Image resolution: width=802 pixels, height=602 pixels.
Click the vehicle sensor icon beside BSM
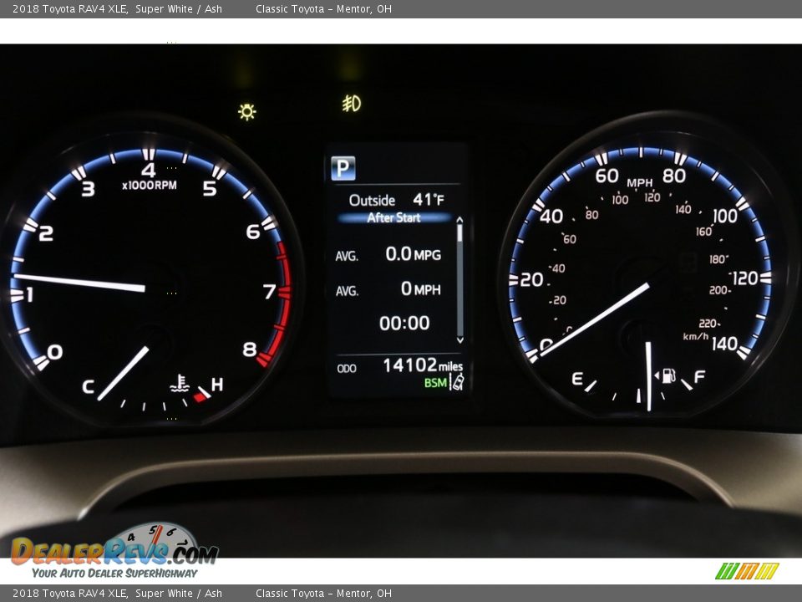point(457,382)
